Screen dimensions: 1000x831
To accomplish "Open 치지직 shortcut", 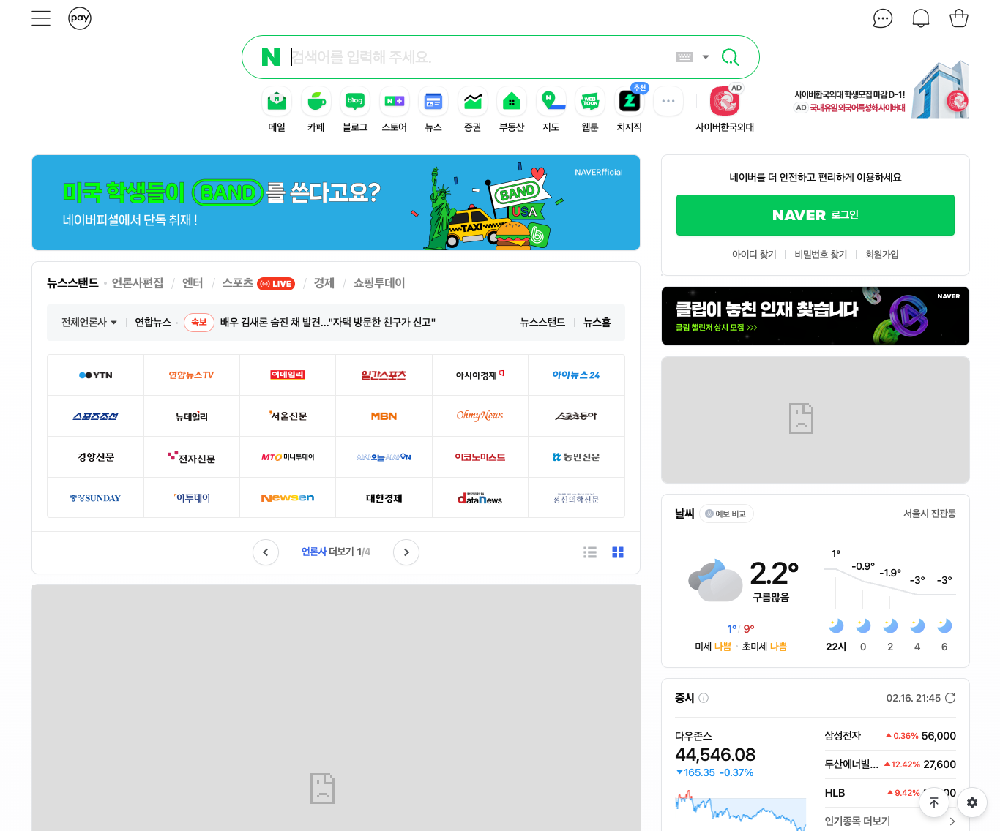I will (x=630, y=110).
